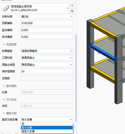Open the 工程材质 dropdown

coord(47,58)
